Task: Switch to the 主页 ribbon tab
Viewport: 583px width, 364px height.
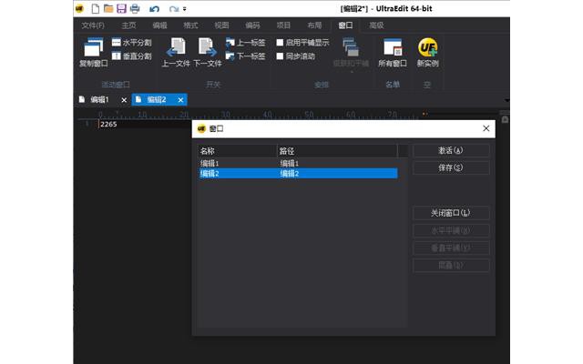Action: click(128, 25)
